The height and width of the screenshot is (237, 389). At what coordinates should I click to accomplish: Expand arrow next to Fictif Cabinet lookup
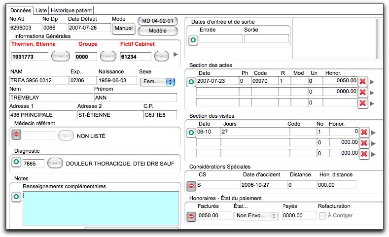tap(176, 55)
